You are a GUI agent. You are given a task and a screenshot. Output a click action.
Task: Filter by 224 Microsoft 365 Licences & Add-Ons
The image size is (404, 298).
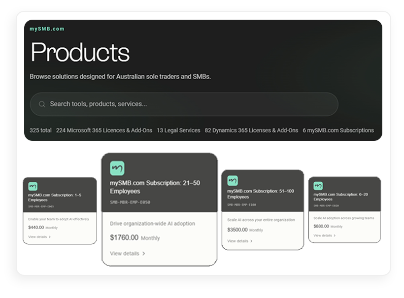tap(104, 131)
